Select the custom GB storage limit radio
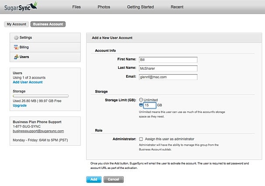 click(141, 105)
